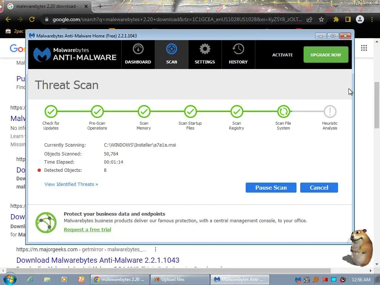Launch Internet Explorer from taskbar
The height and width of the screenshot is (285, 380).
30,279
